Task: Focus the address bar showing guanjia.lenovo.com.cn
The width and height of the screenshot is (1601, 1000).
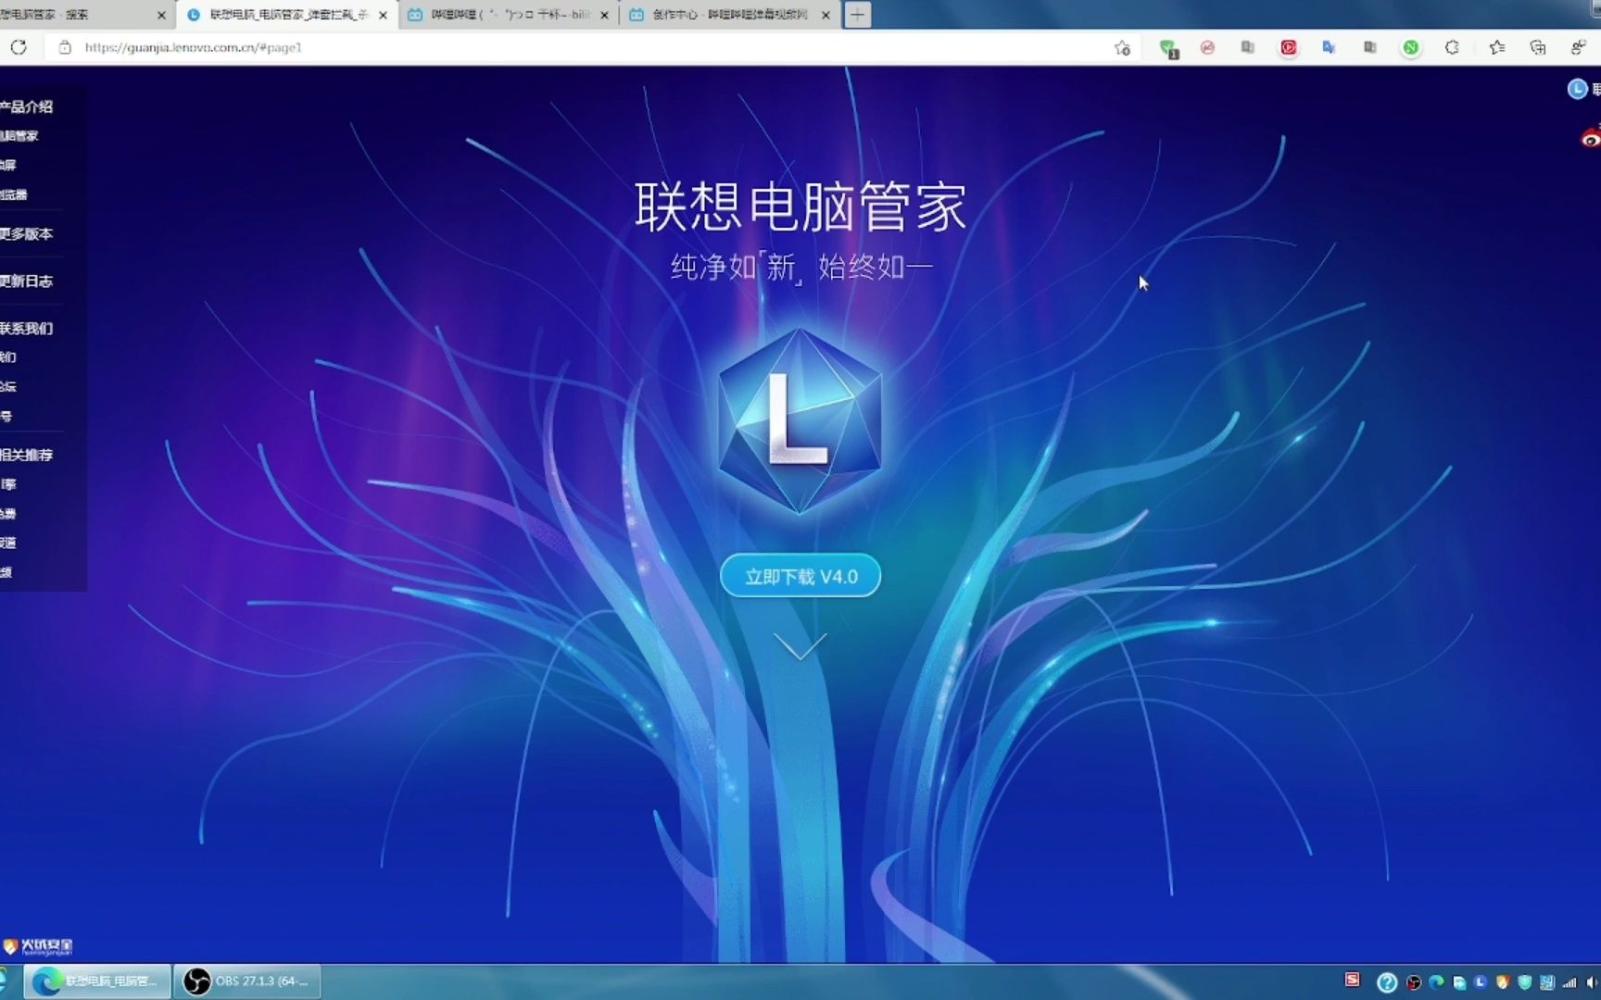Action: click(584, 47)
